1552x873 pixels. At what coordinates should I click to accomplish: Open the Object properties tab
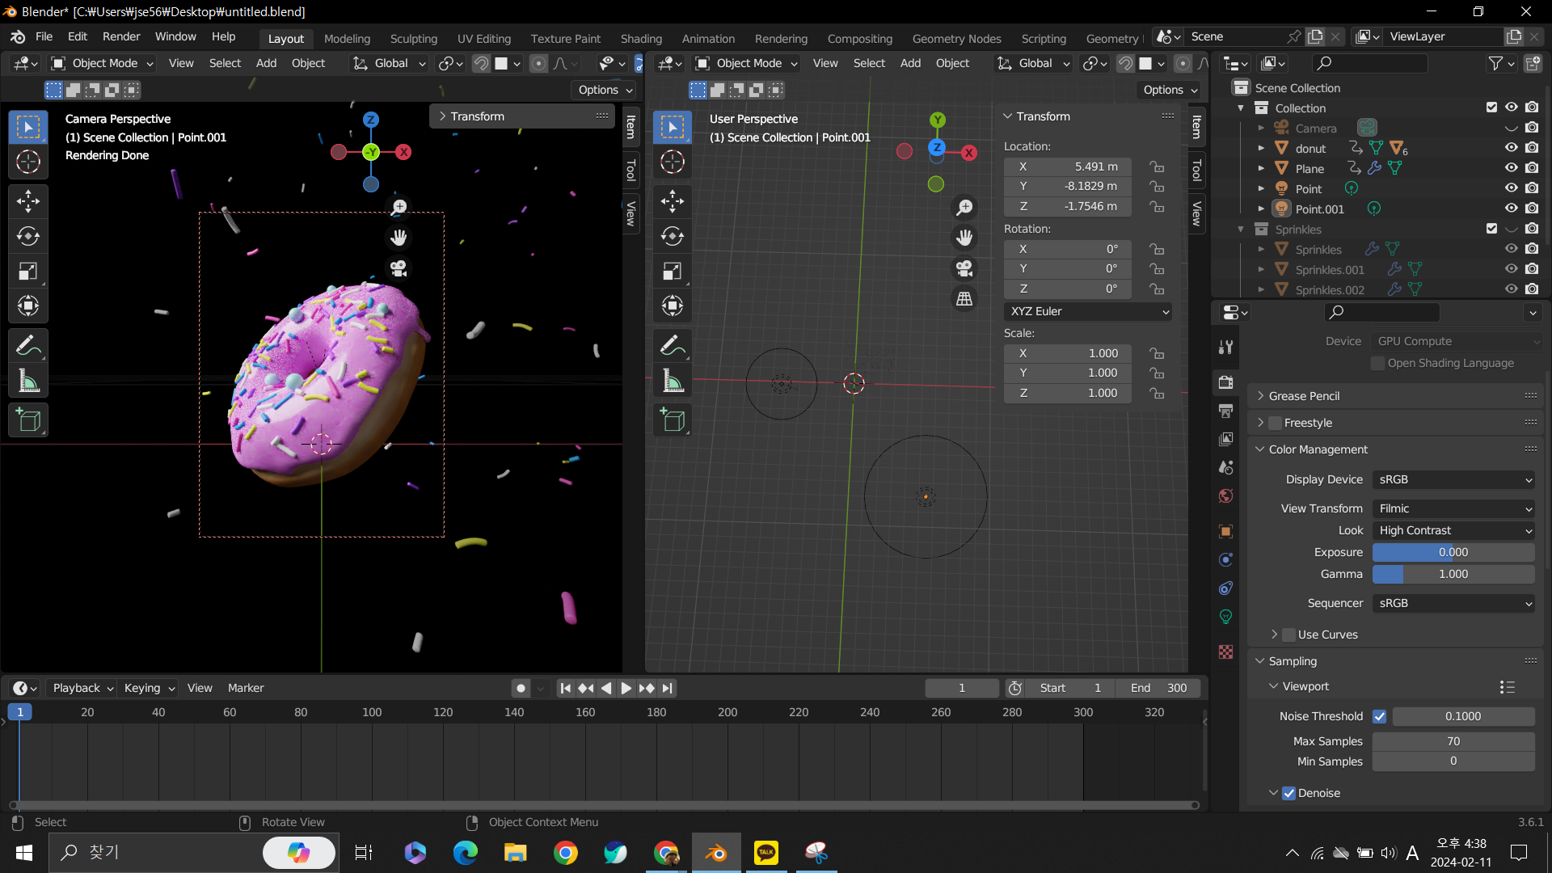coord(1226,531)
